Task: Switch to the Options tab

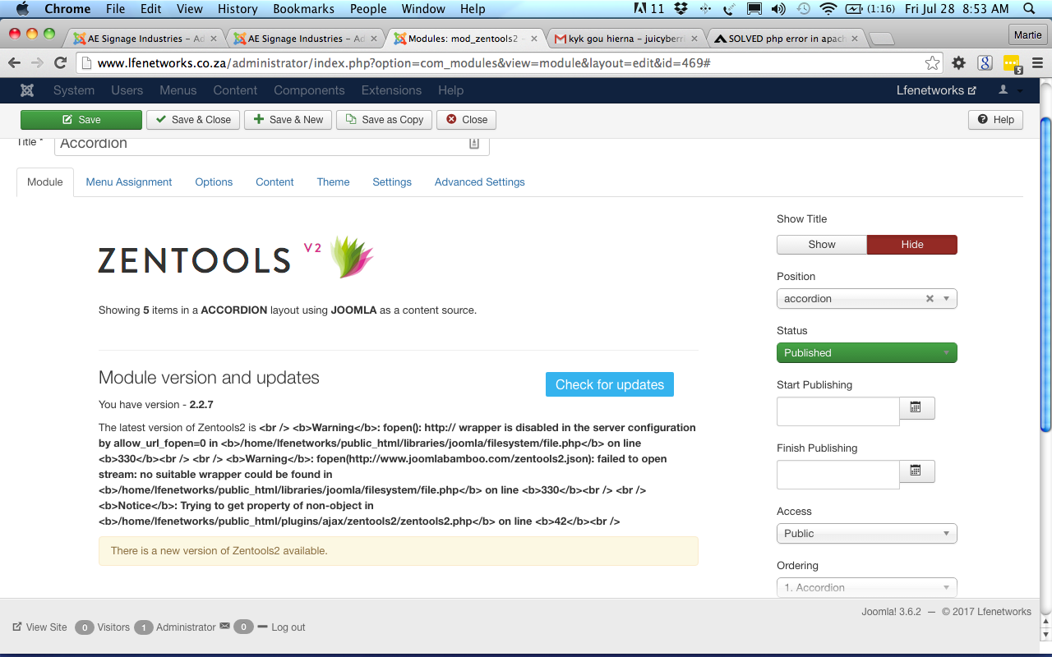Action: [214, 182]
